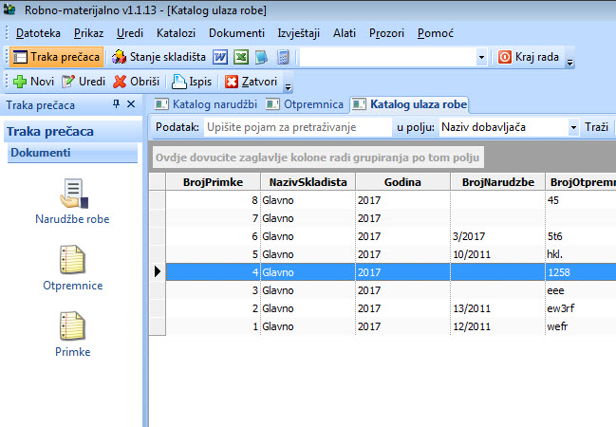616x427 pixels.
Task: Click the search term input field
Action: 296,126
